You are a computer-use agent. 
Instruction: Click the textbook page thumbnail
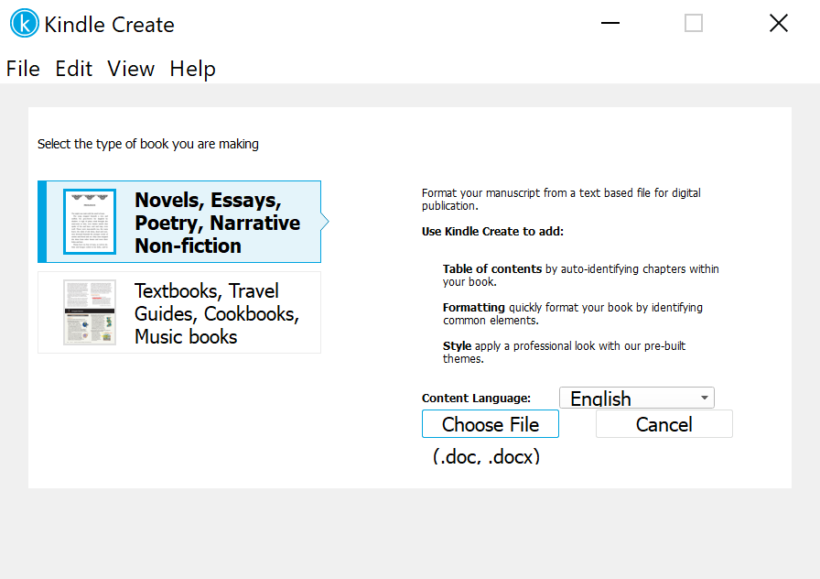90,312
